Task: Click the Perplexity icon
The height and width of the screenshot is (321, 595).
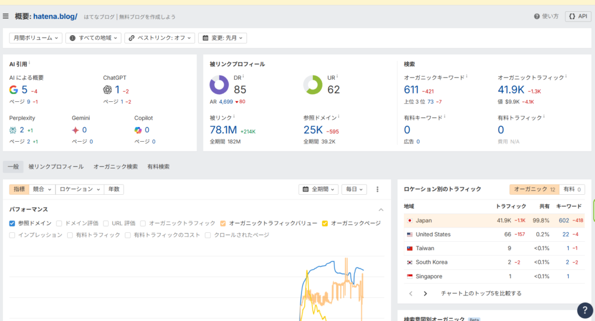Action: [13, 130]
